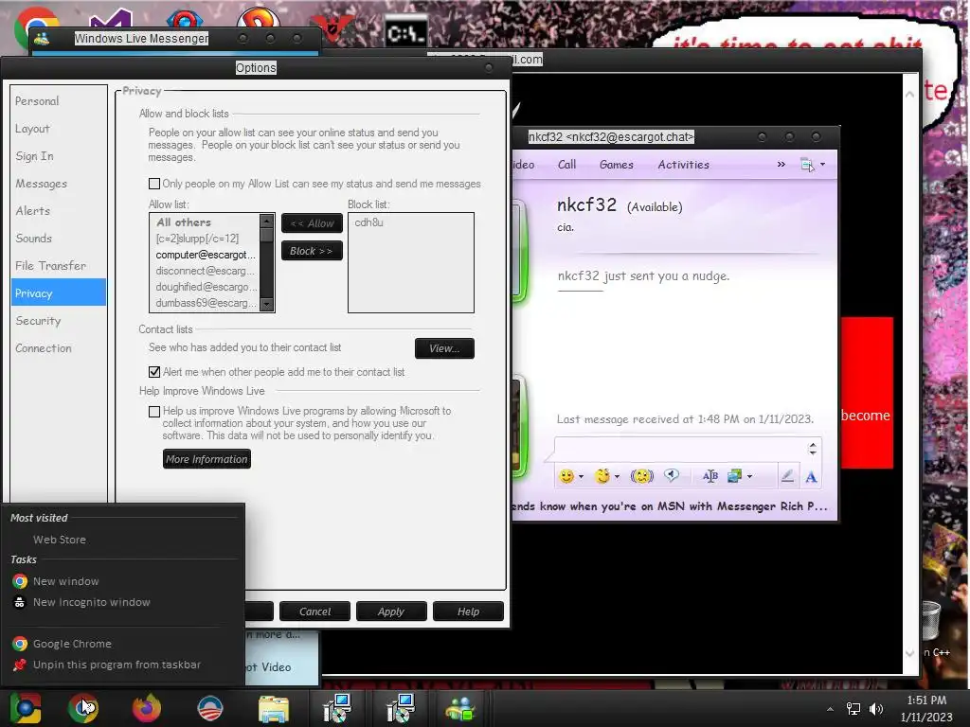Viewport: 970px width, 727px height.
Task: Click Activities in the chat toolbar
Action: (x=683, y=165)
